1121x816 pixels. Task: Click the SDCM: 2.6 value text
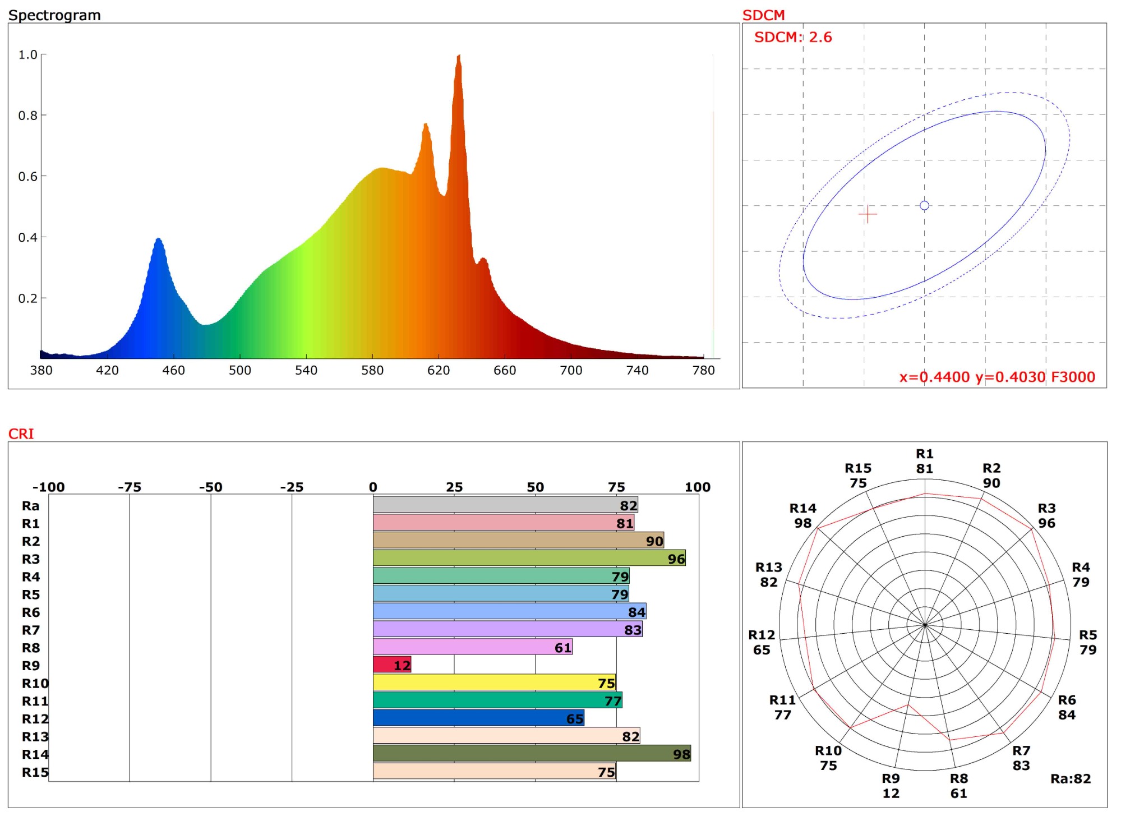792,38
